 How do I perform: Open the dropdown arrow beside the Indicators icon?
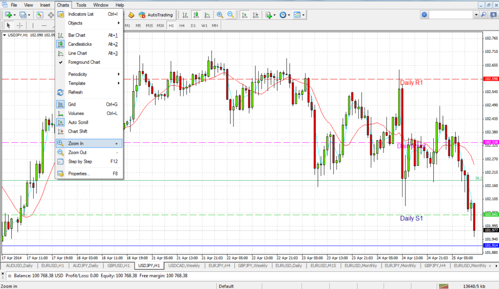pos(275,15)
